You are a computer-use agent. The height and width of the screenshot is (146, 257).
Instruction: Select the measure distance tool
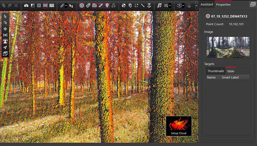pos(5,35)
